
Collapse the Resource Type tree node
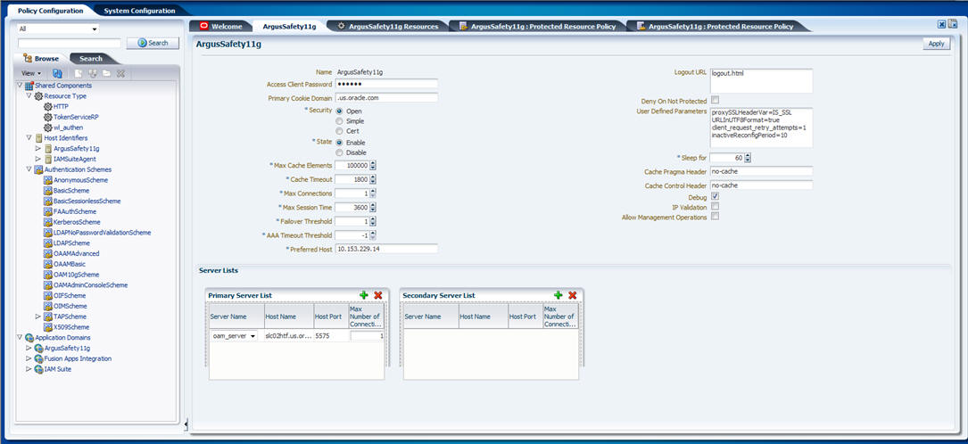29,96
